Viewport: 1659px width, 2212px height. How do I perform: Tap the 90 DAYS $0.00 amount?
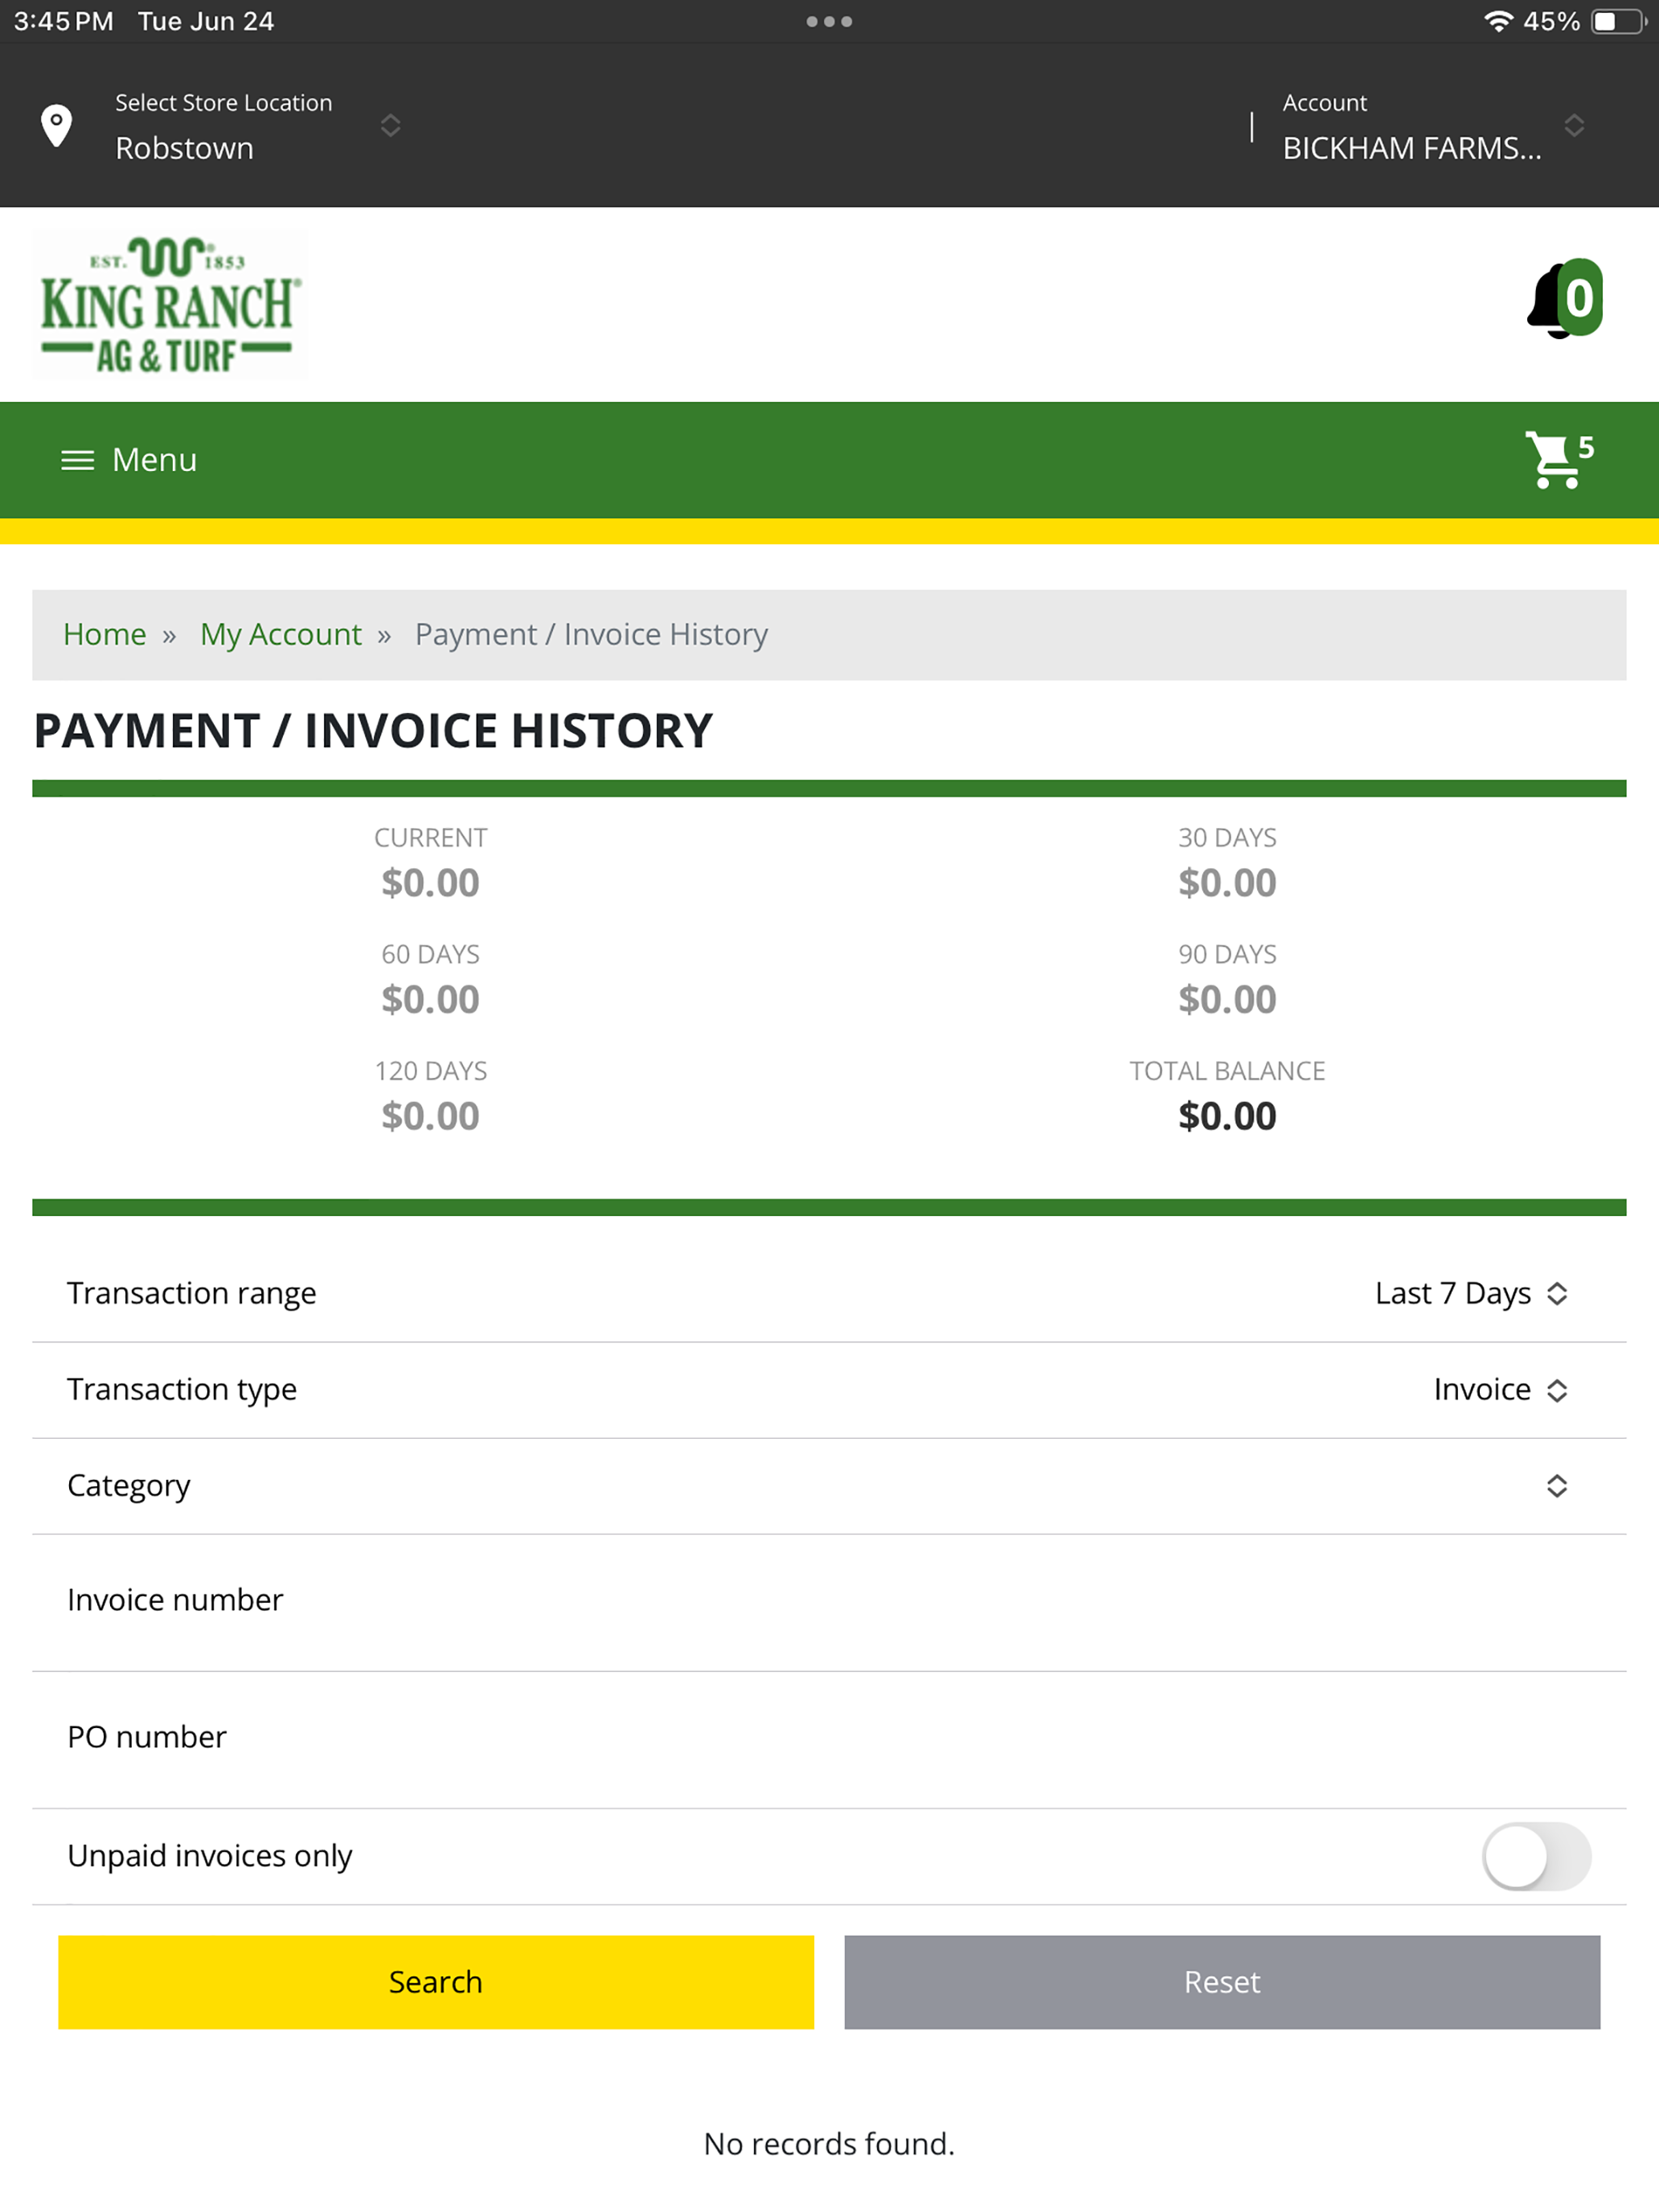[x=1227, y=1000]
